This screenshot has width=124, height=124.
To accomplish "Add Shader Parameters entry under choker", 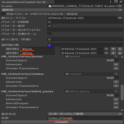I will point(116,86).
